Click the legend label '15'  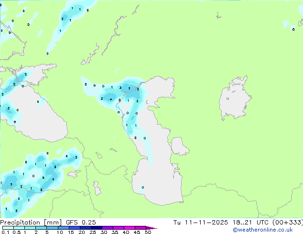tap(71, 232)
